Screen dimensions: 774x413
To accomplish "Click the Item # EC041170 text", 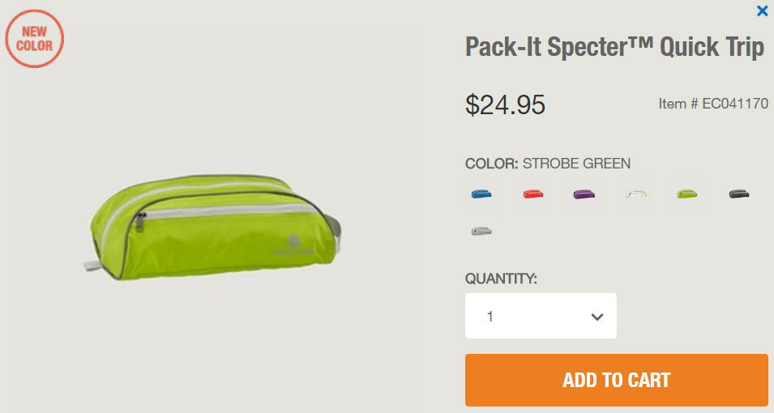I will tap(713, 104).
